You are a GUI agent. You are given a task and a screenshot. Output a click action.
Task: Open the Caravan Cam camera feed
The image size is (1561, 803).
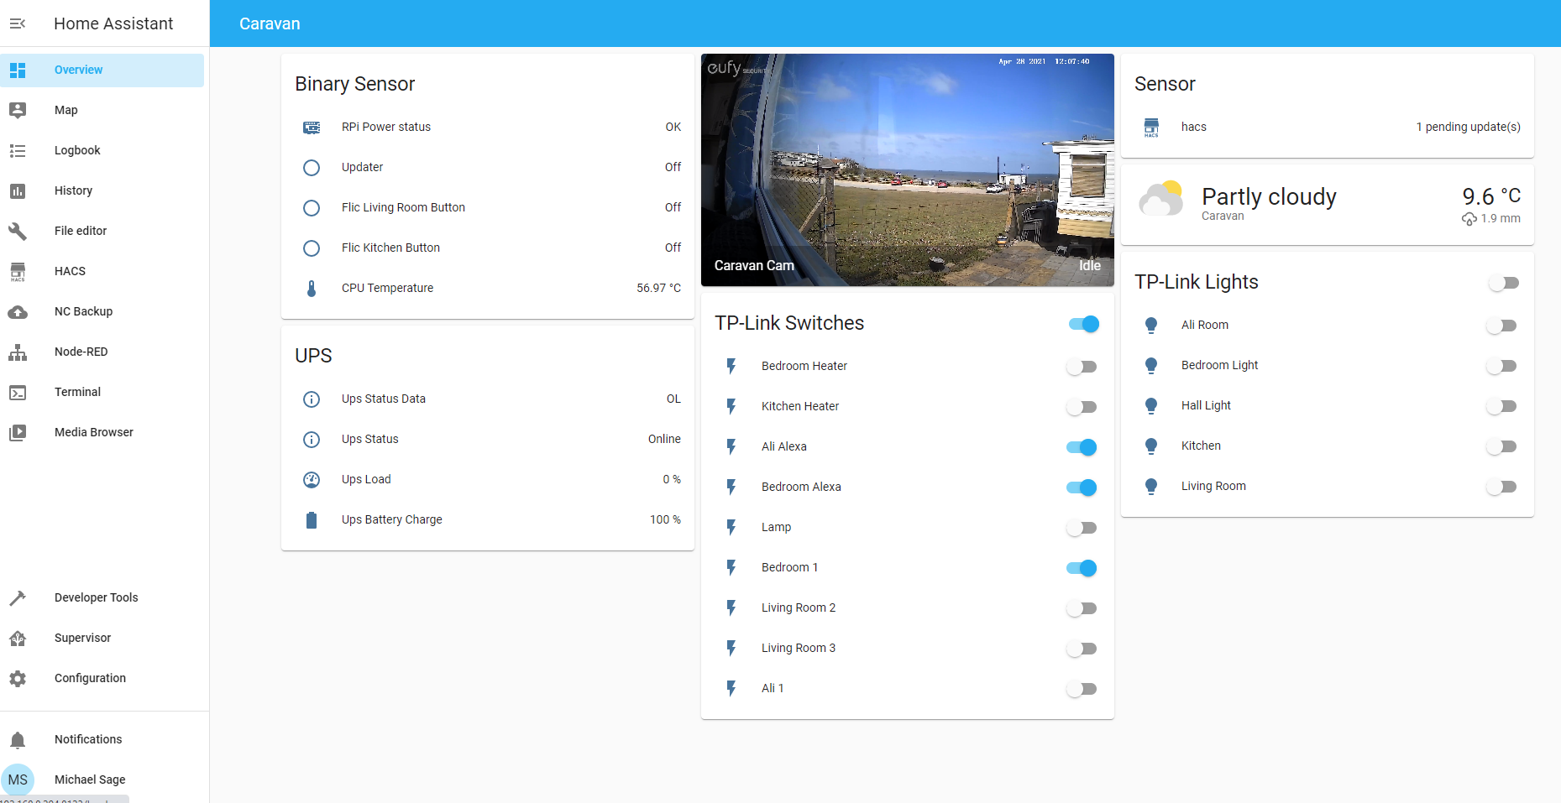click(x=908, y=170)
